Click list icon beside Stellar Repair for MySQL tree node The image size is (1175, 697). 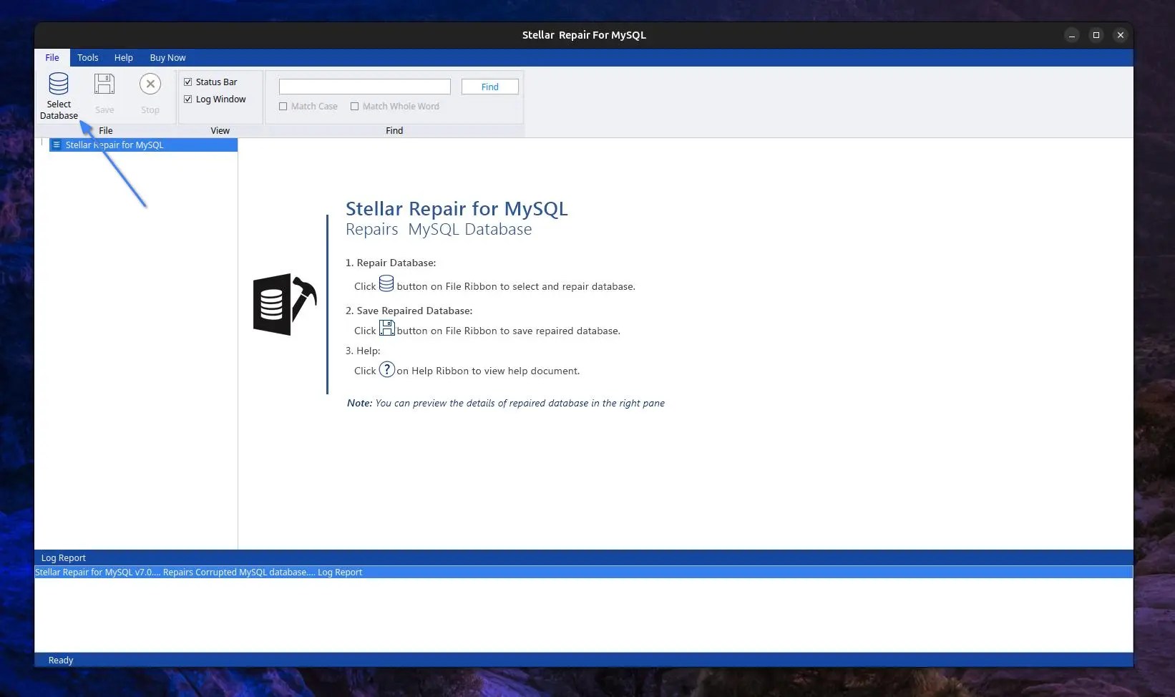pyautogui.click(x=57, y=145)
